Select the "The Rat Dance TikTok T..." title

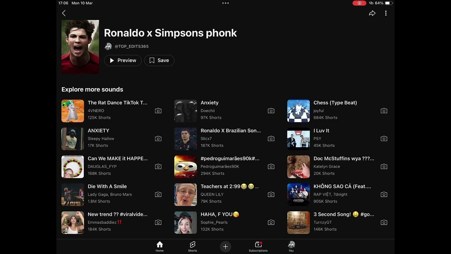(118, 103)
